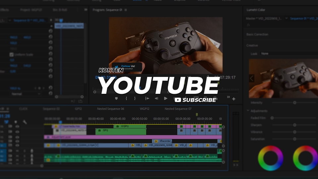318x179 pixels.
Task: Collapse the Creative section header
Action: [x=252, y=45]
